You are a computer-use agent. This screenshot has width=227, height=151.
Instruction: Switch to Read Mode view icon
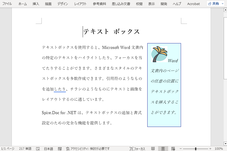point(153,148)
